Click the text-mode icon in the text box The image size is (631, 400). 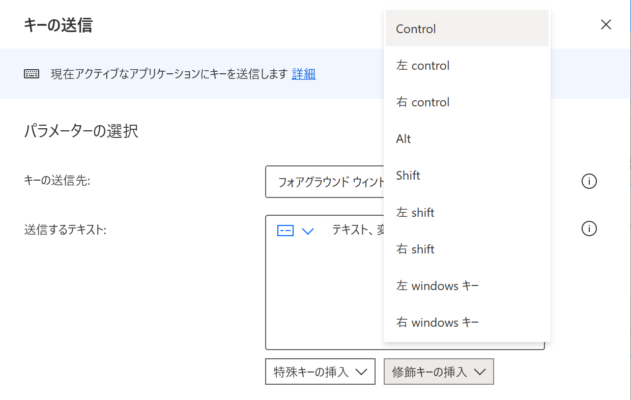pyautogui.click(x=285, y=231)
